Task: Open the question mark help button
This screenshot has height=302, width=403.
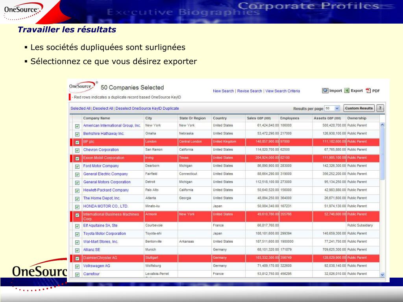Action: point(380,108)
